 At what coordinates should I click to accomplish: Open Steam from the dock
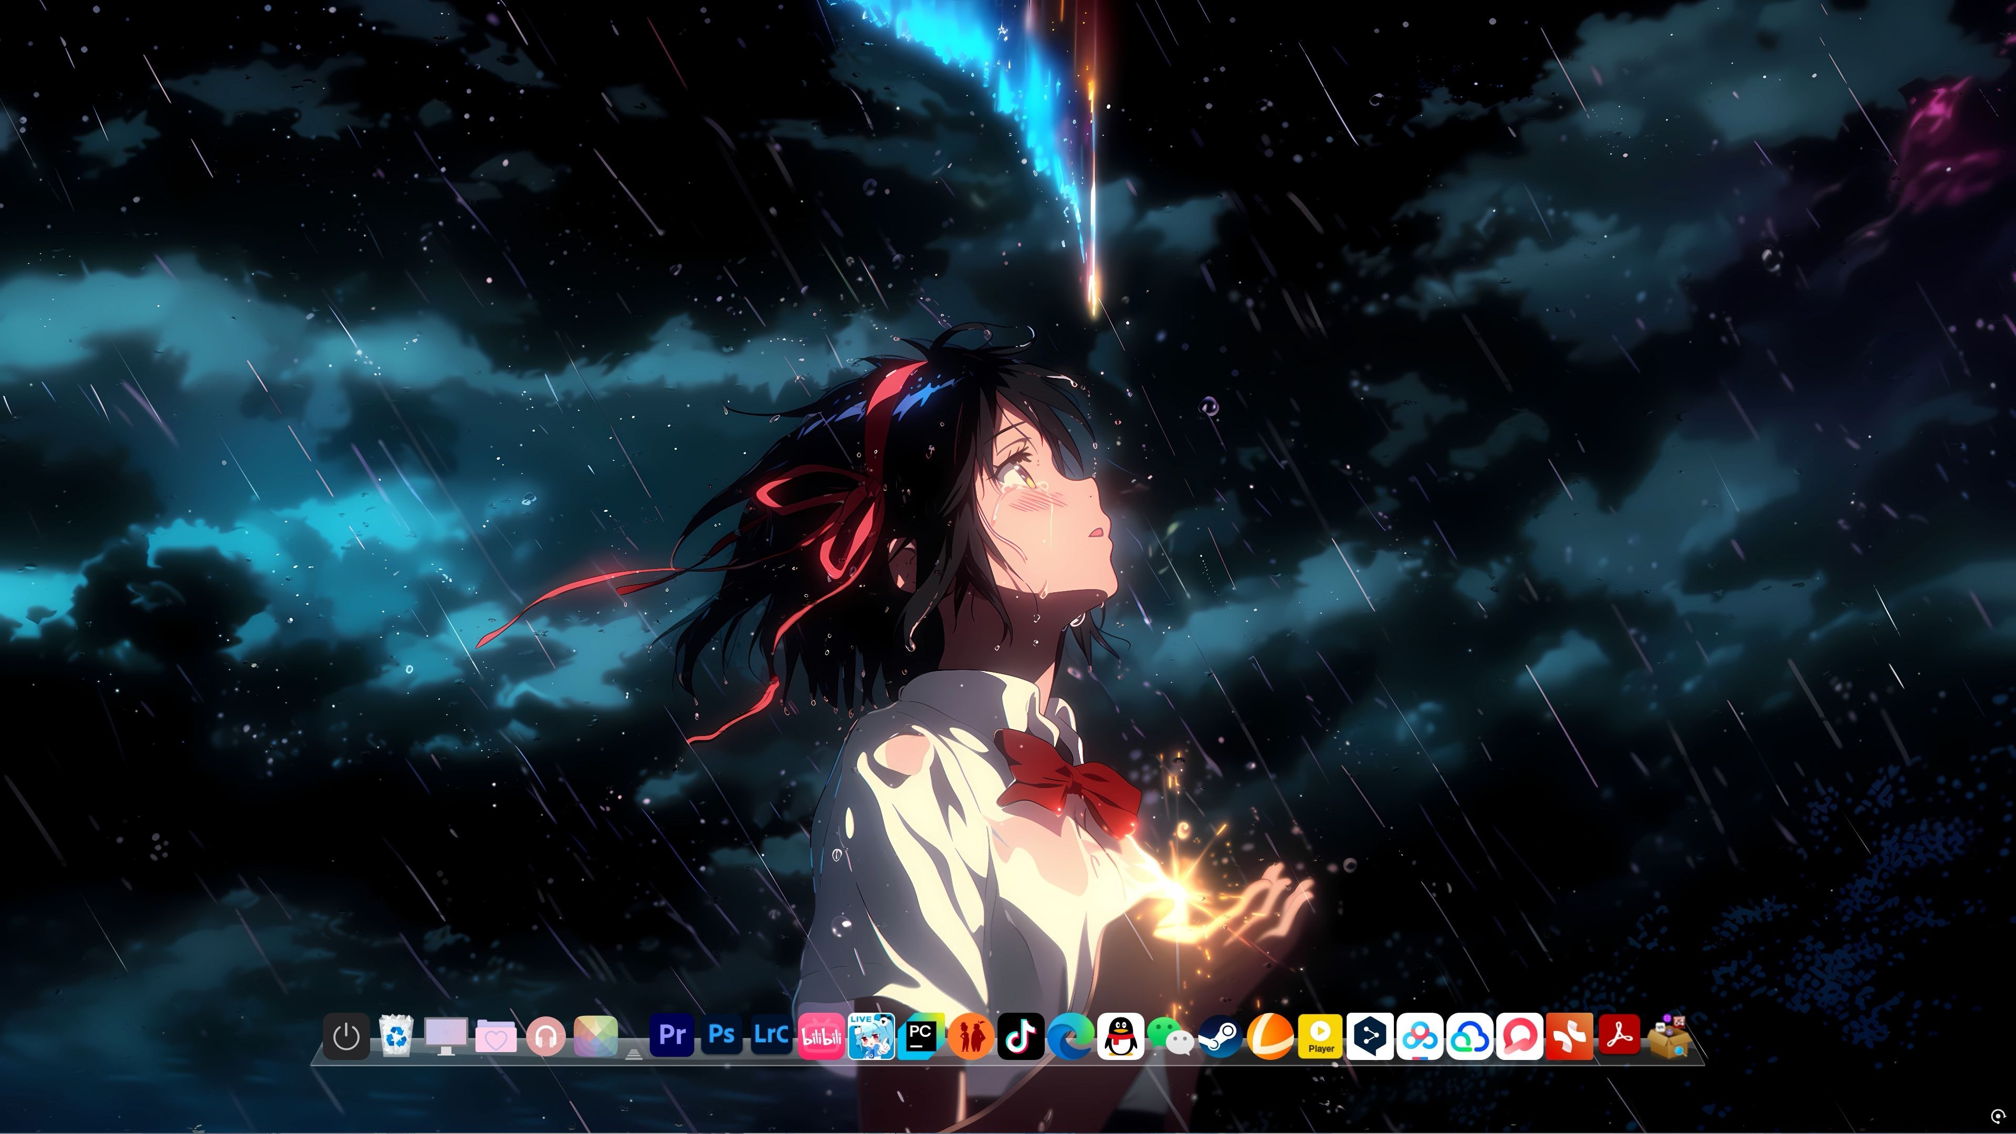(1221, 1036)
